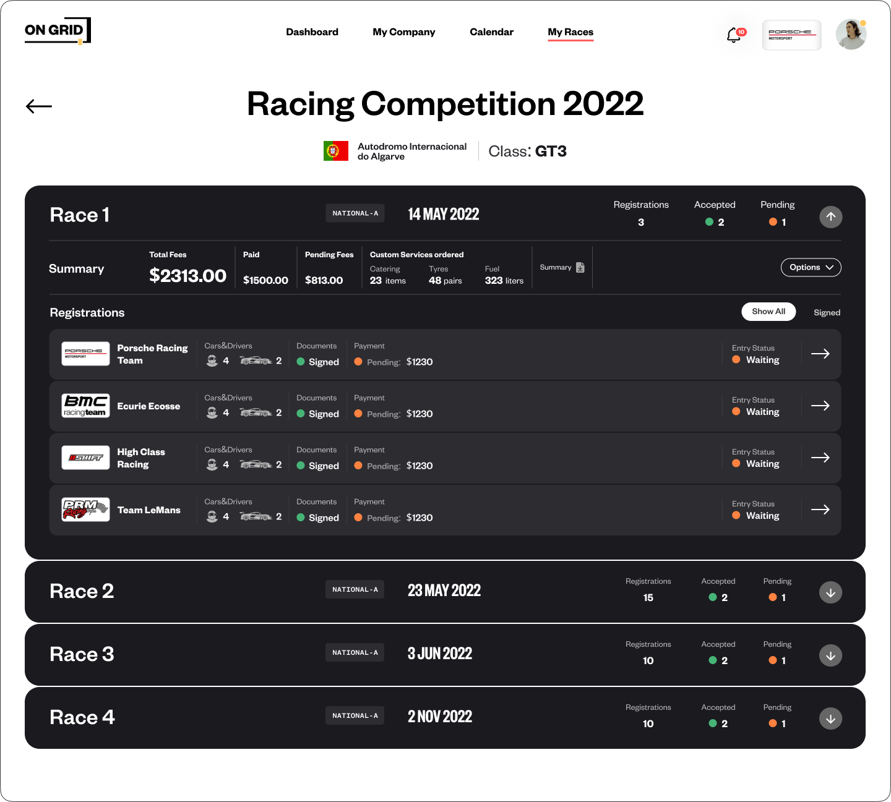Go to the Dashboard tab

[x=312, y=32]
